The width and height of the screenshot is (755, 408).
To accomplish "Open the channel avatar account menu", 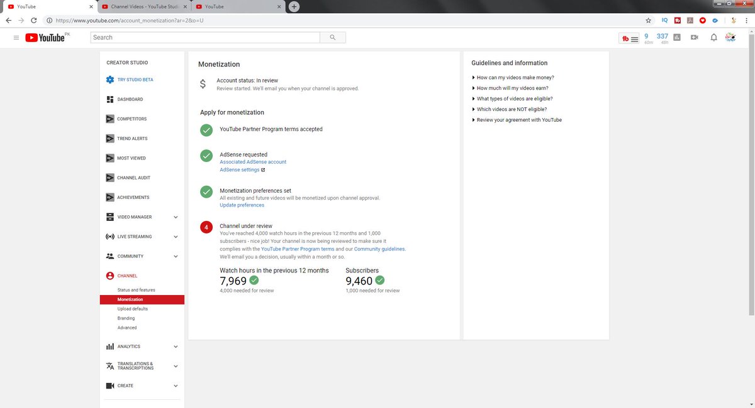I will pos(730,38).
